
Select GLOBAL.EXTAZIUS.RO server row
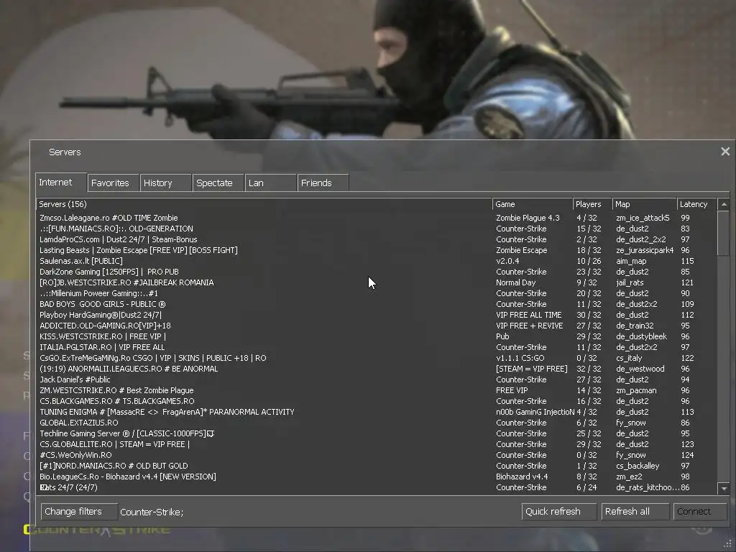pos(377,423)
